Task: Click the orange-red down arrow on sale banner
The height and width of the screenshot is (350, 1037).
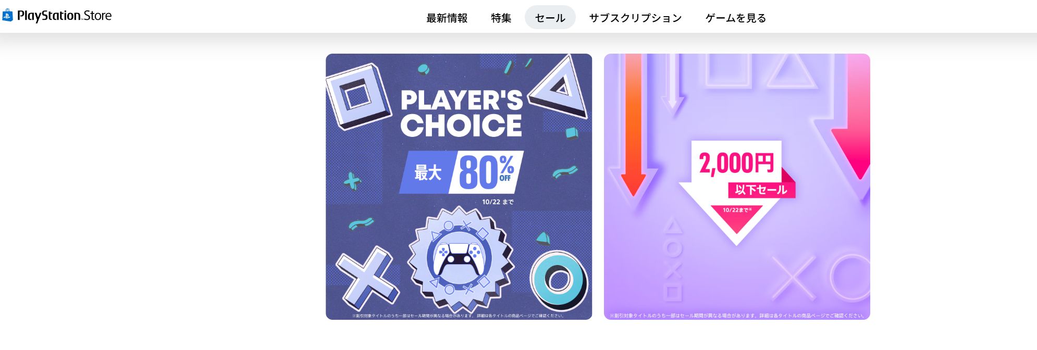Action: (633, 125)
